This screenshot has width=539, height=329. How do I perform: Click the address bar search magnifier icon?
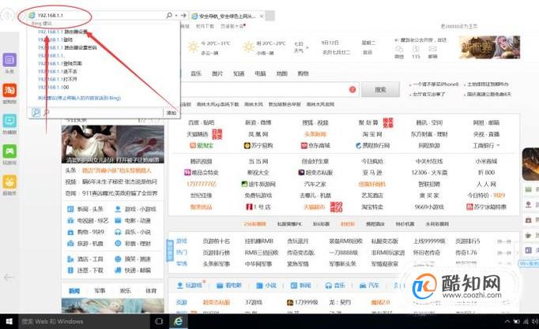pyautogui.click(x=169, y=16)
